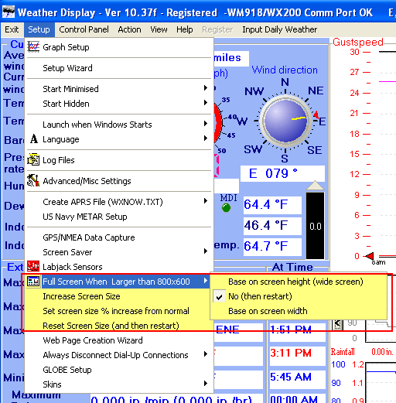This screenshot has height=403, width=396.
Task: Open the Help menu
Action: click(185, 29)
